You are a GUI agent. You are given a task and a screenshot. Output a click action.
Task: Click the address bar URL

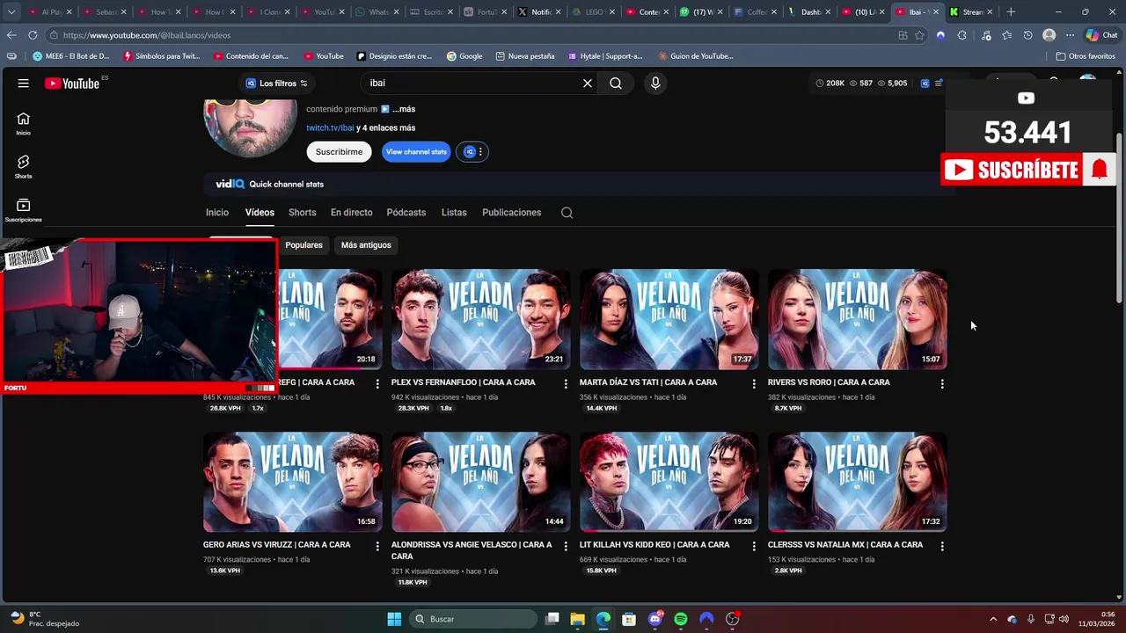(x=147, y=35)
